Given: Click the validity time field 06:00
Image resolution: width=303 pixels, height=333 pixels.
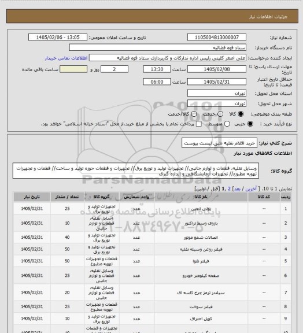Looking at the screenshot, I should (x=157, y=82).
